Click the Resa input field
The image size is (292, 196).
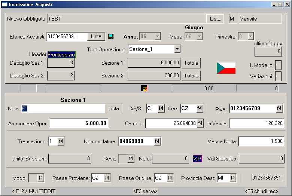click(x=123, y=159)
